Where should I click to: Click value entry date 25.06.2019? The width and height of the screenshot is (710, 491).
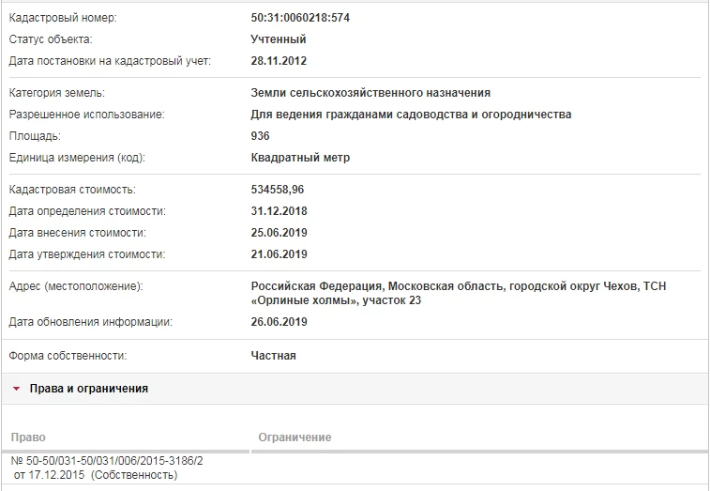279,233
